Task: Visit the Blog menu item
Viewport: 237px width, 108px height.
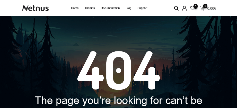Action: (x=128, y=8)
